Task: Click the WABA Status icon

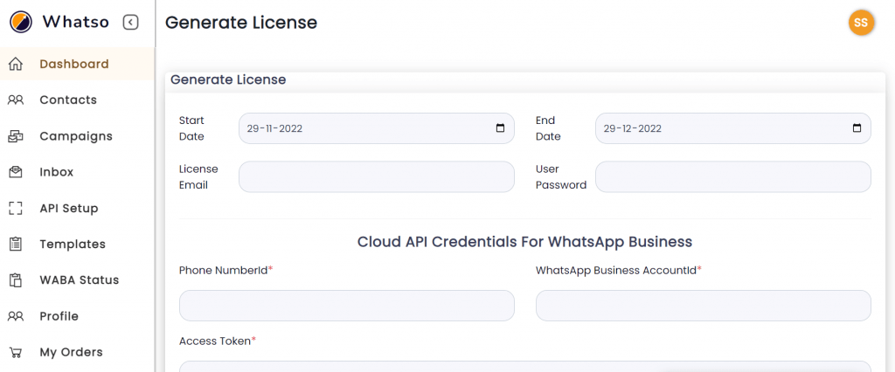Action: pyautogui.click(x=16, y=280)
